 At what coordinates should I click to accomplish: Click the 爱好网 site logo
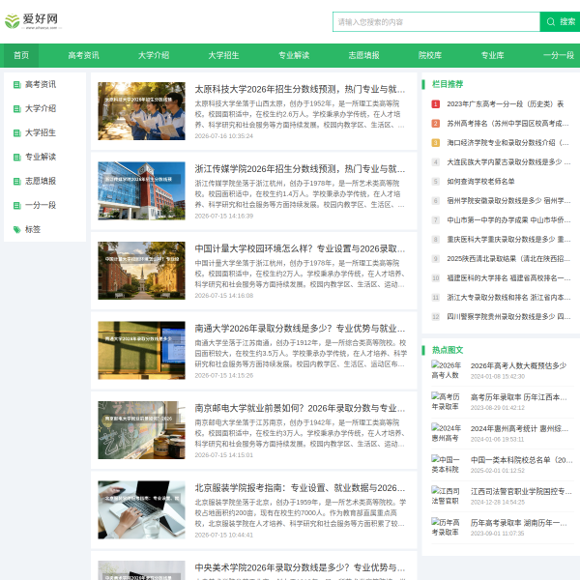click(33, 21)
